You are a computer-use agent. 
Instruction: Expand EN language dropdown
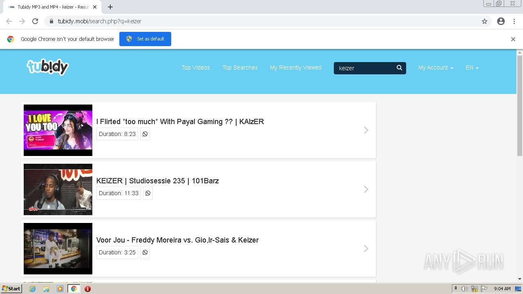(x=472, y=68)
